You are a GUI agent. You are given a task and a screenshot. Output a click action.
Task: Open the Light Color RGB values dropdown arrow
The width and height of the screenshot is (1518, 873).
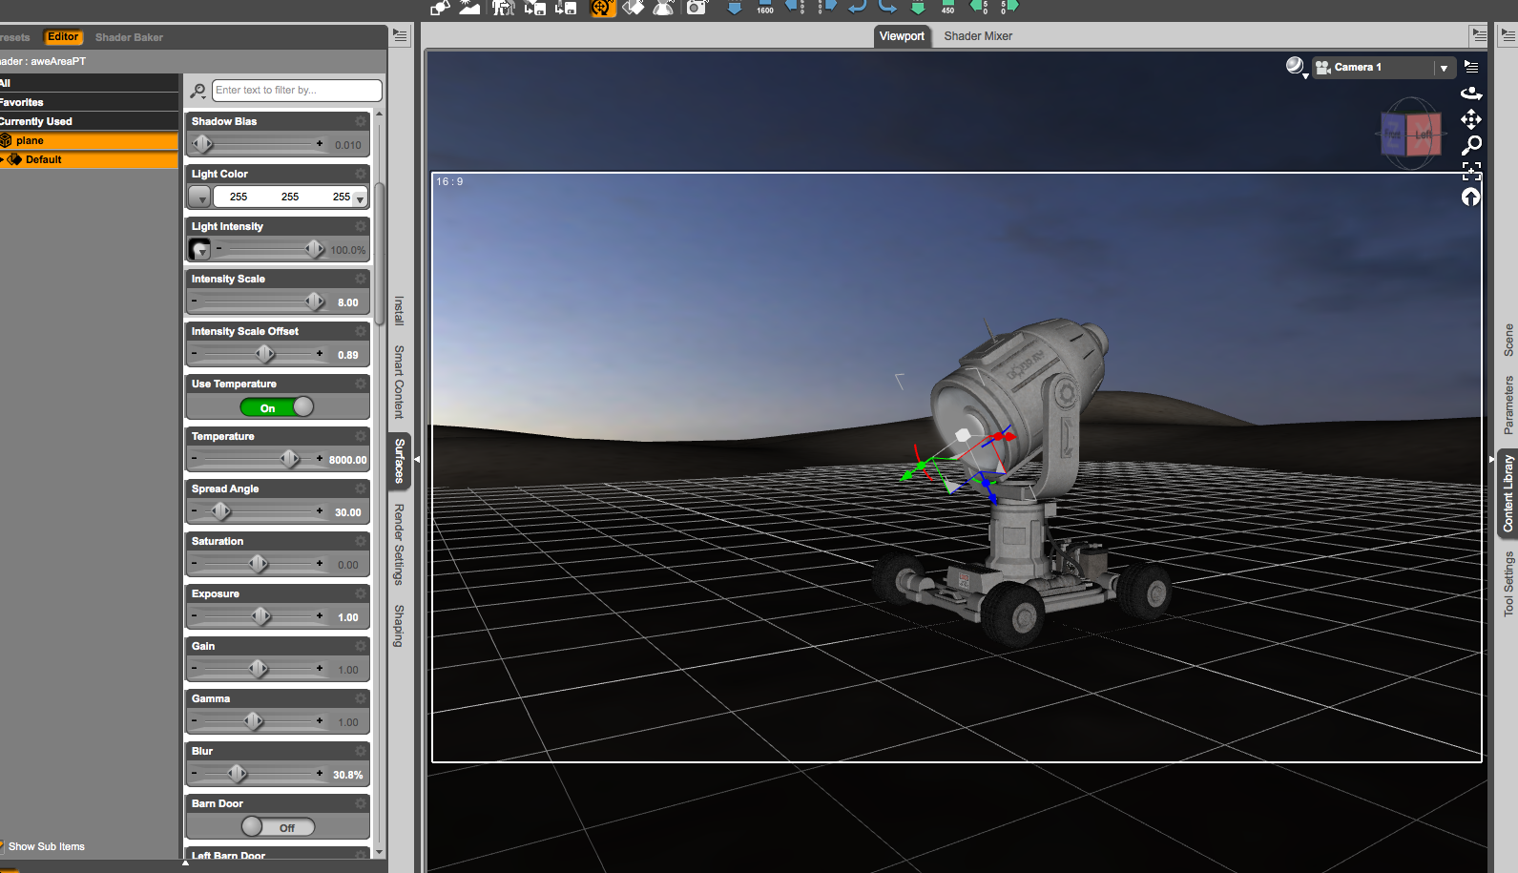tap(360, 198)
